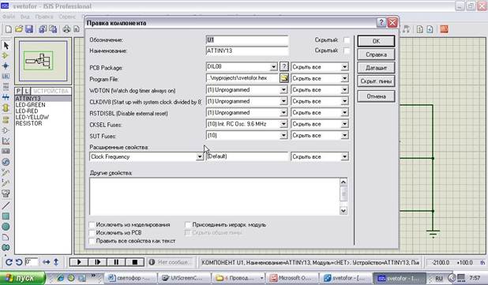Open the Clock Frequency properties dropdown
488x285 pixels.
tap(200, 157)
